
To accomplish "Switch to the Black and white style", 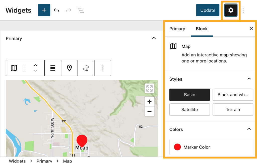I will click(233, 95).
